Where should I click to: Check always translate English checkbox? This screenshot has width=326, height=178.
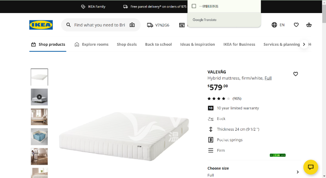click(194, 6)
